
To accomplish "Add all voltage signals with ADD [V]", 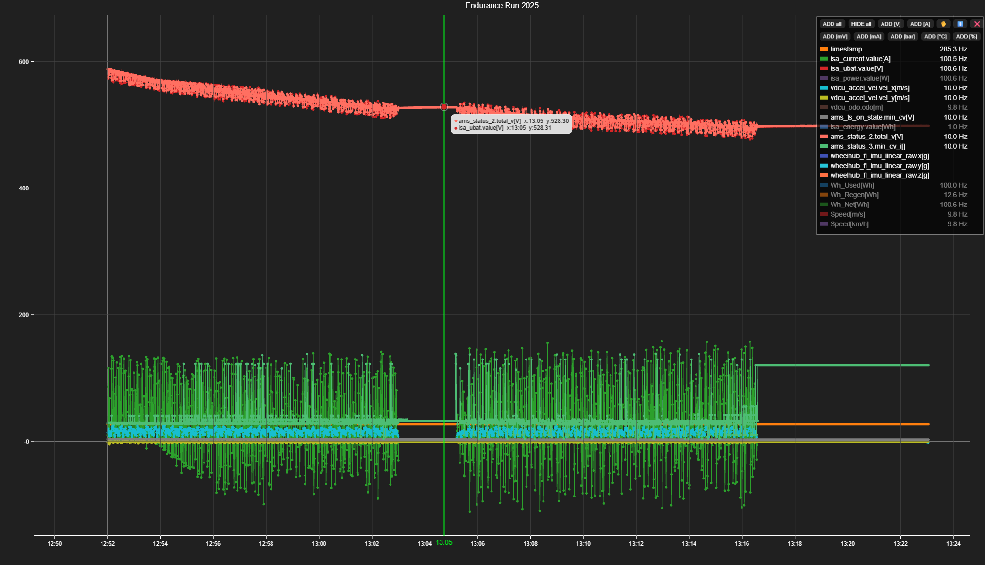I will pyautogui.click(x=890, y=24).
